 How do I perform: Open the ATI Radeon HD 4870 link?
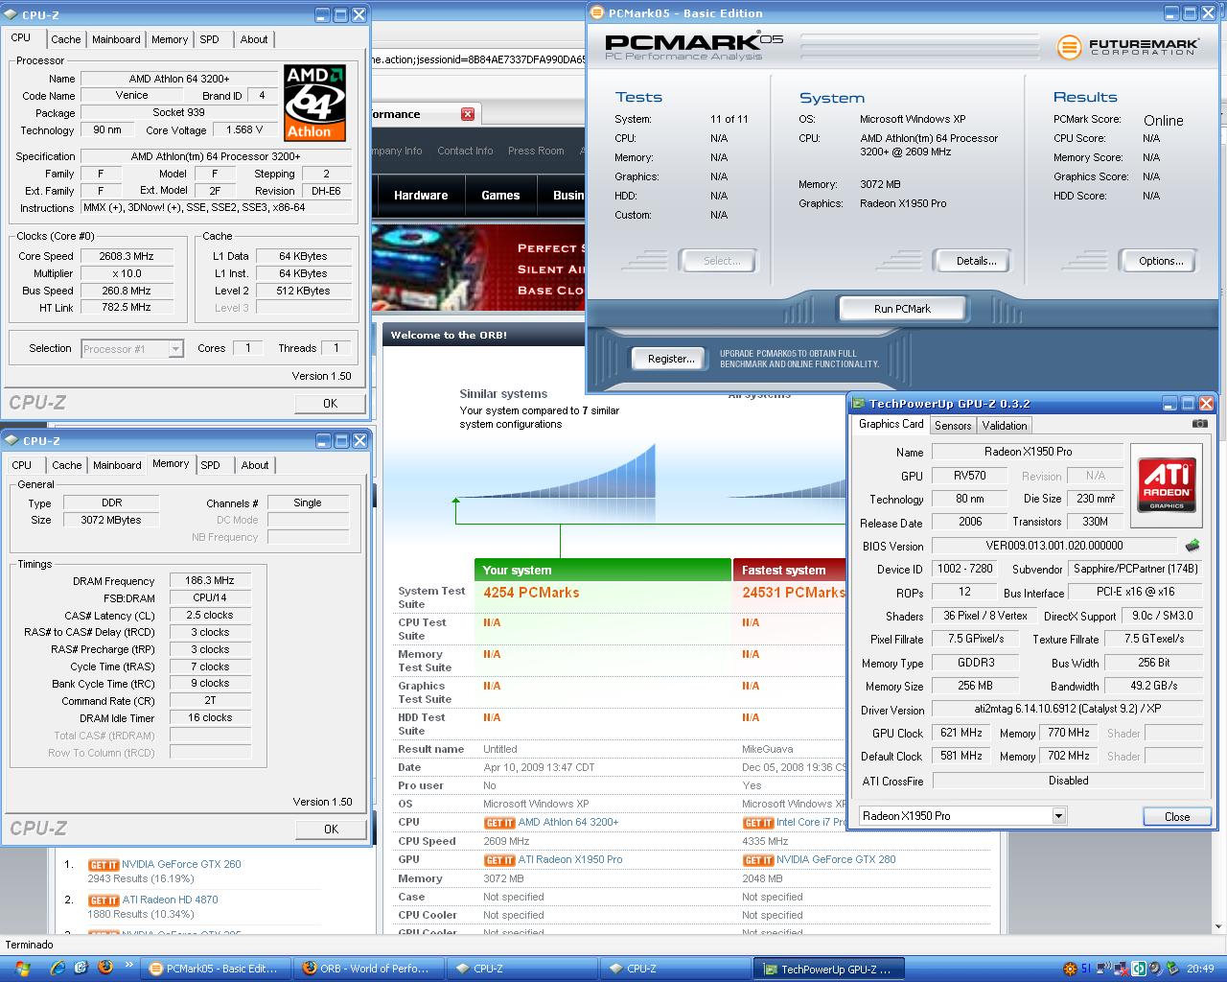171,900
